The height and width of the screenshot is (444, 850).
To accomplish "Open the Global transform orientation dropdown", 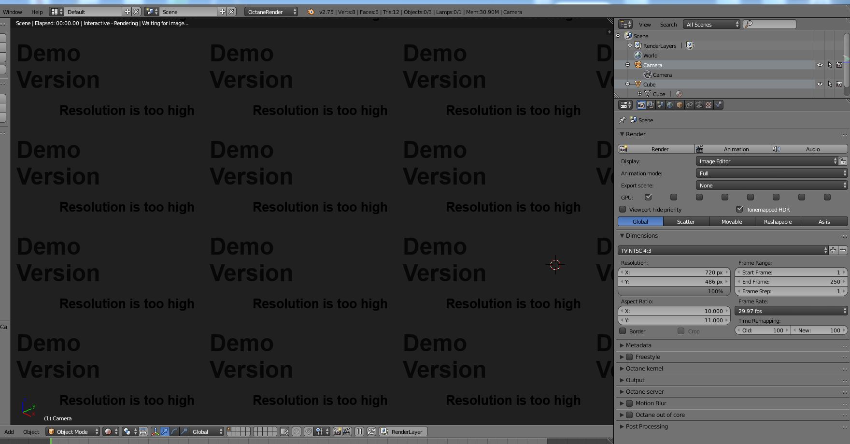I will click(x=207, y=431).
